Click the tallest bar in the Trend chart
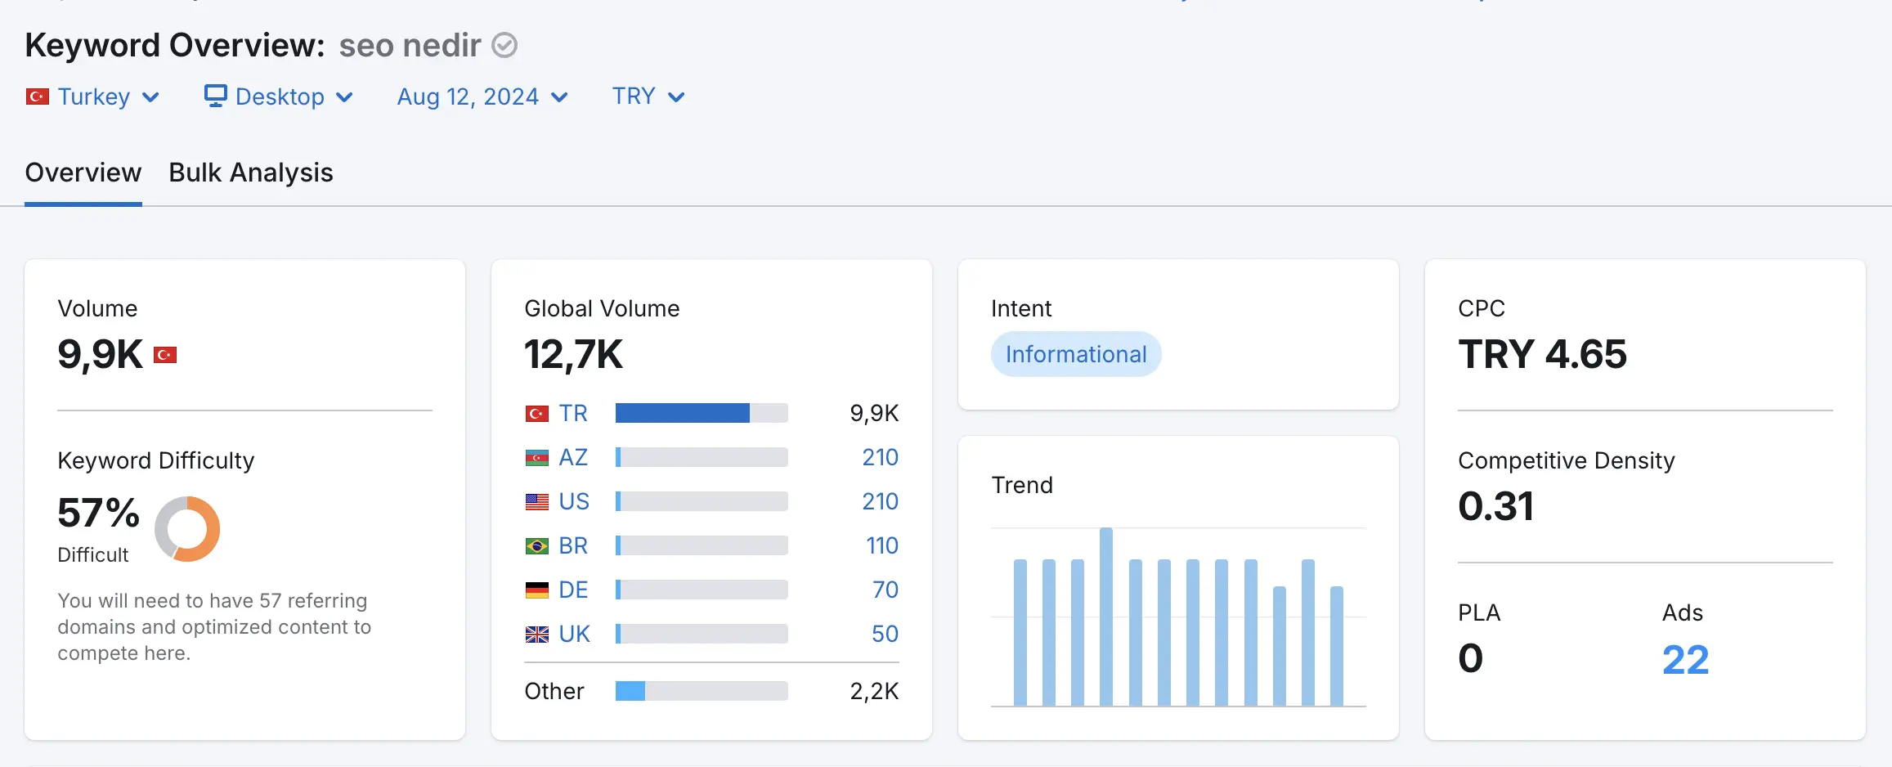The width and height of the screenshot is (1892, 767). click(x=1106, y=617)
